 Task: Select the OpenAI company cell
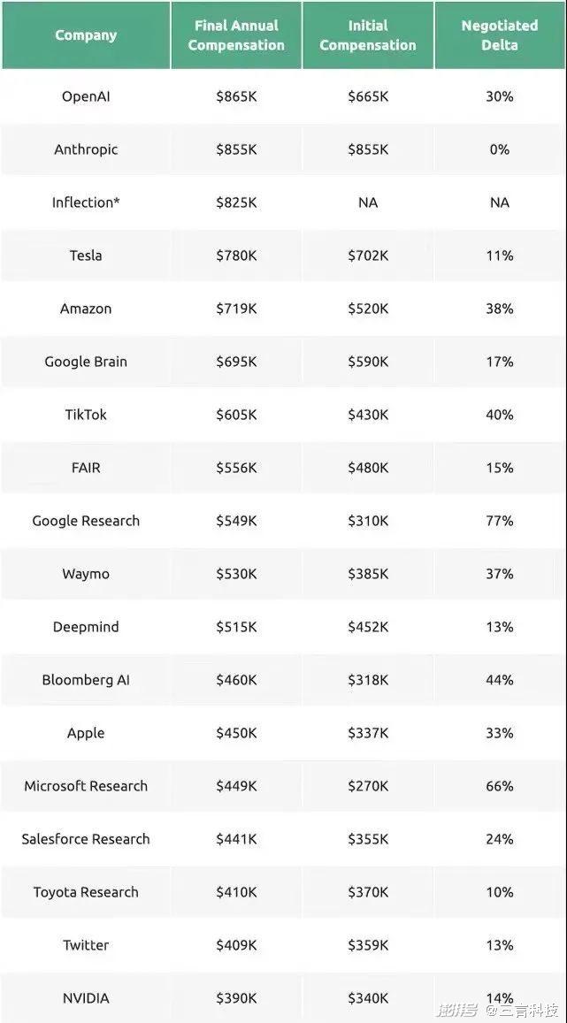coord(86,96)
